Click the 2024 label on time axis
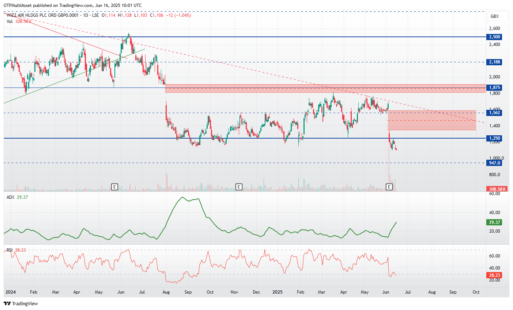This screenshot has height=310, width=513. 11,292
